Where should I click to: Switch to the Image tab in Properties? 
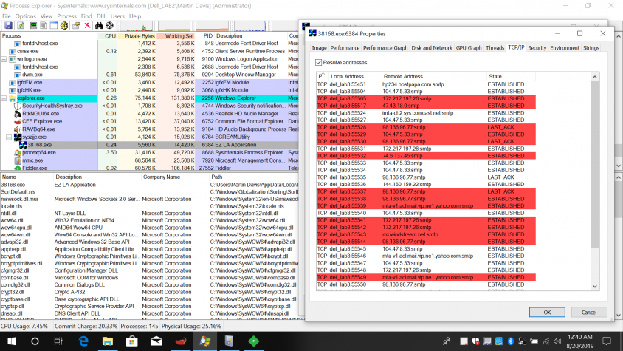coord(319,48)
